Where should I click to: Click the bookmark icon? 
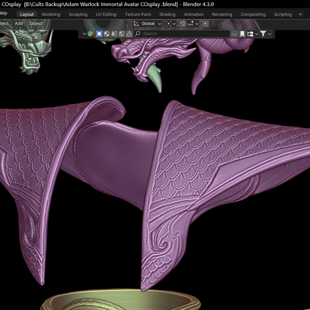pos(242,34)
